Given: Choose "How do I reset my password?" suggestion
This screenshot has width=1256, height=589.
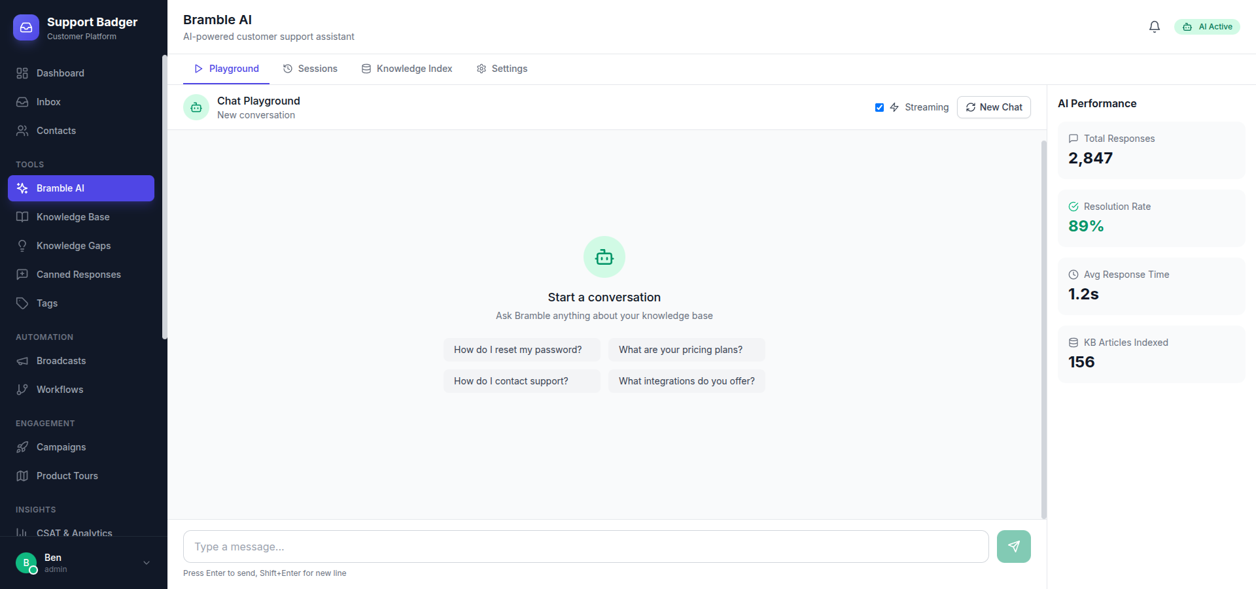Looking at the screenshot, I should pyautogui.click(x=521, y=350).
